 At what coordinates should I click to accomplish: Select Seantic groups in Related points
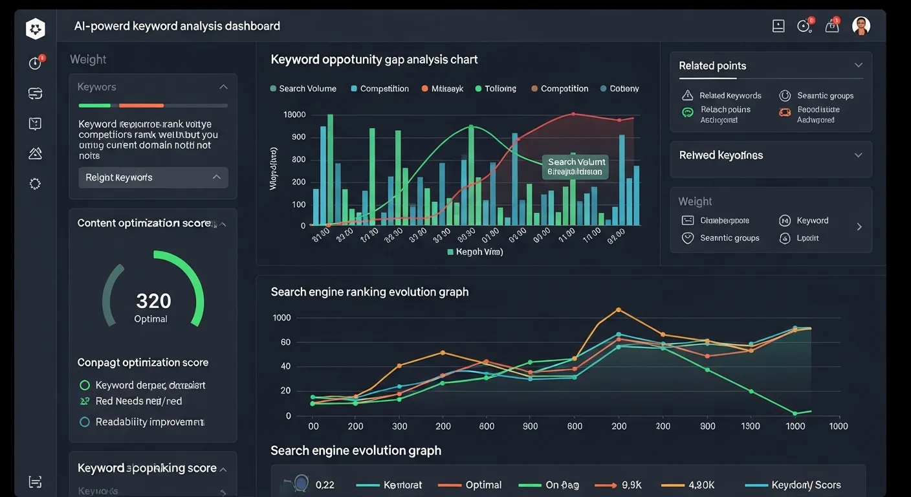pos(817,96)
